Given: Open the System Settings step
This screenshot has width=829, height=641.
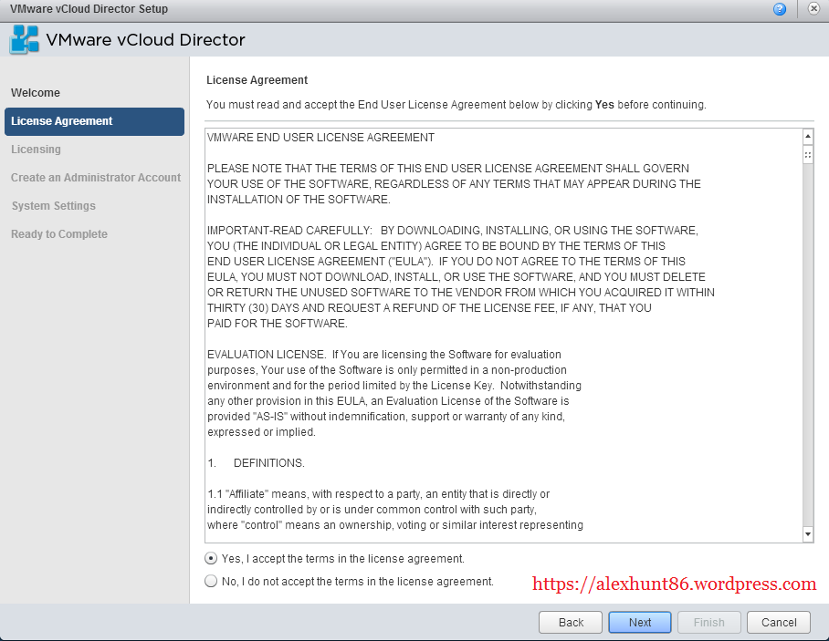Looking at the screenshot, I should coord(54,206).
